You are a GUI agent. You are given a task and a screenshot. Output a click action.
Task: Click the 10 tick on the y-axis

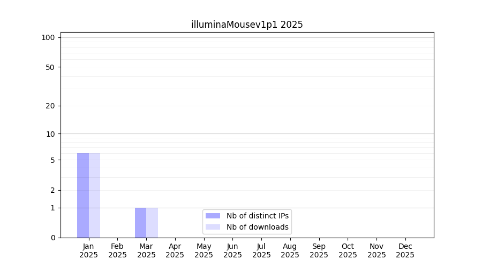click(x=50, y=134)
